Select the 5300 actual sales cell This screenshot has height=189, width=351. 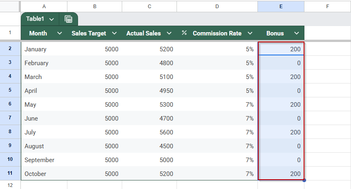click(149, 104)
